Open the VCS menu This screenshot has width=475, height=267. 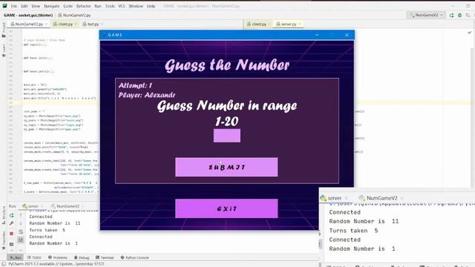tap(122, 6)
